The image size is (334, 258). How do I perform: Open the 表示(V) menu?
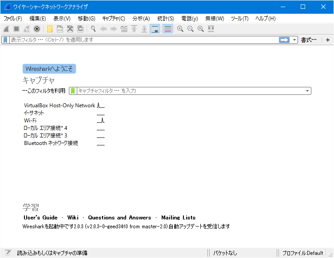[62, 19]
